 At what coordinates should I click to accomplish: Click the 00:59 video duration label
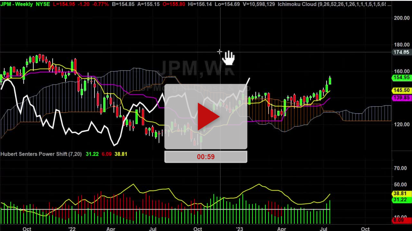[206, 157]
